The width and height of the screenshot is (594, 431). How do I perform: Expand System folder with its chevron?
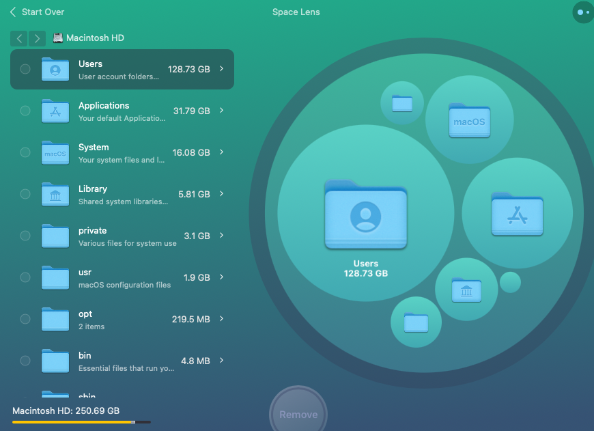pyautogui.click(x=222, y=152)
